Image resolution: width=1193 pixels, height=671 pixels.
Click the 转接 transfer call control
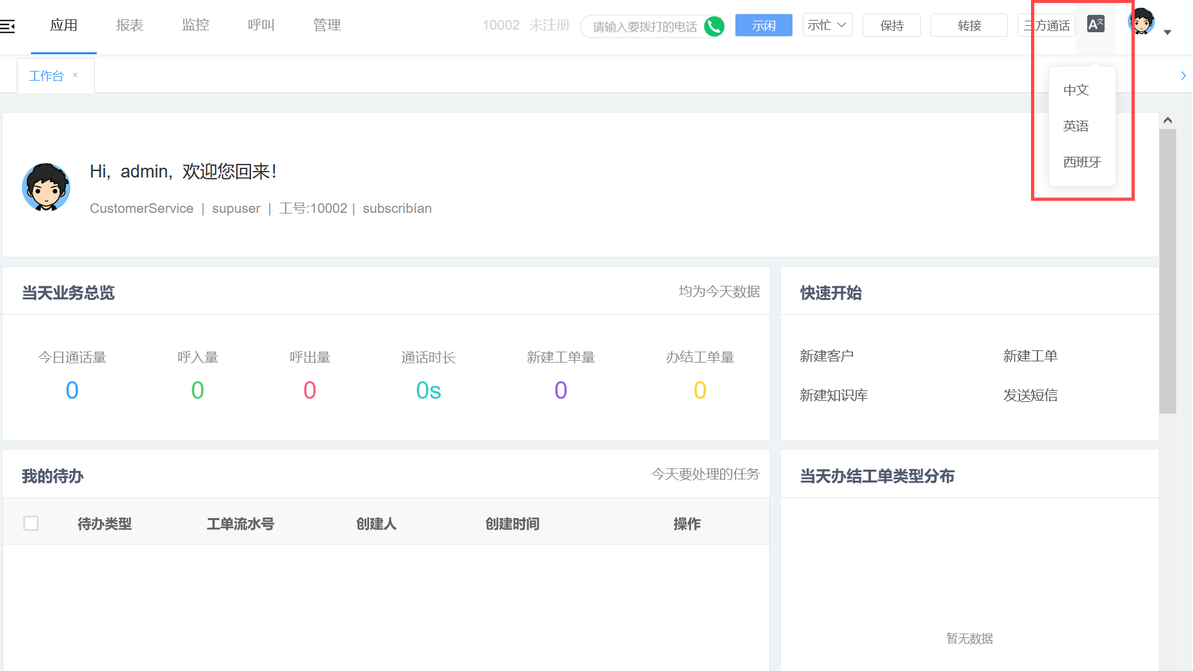(x=968, y=25)
